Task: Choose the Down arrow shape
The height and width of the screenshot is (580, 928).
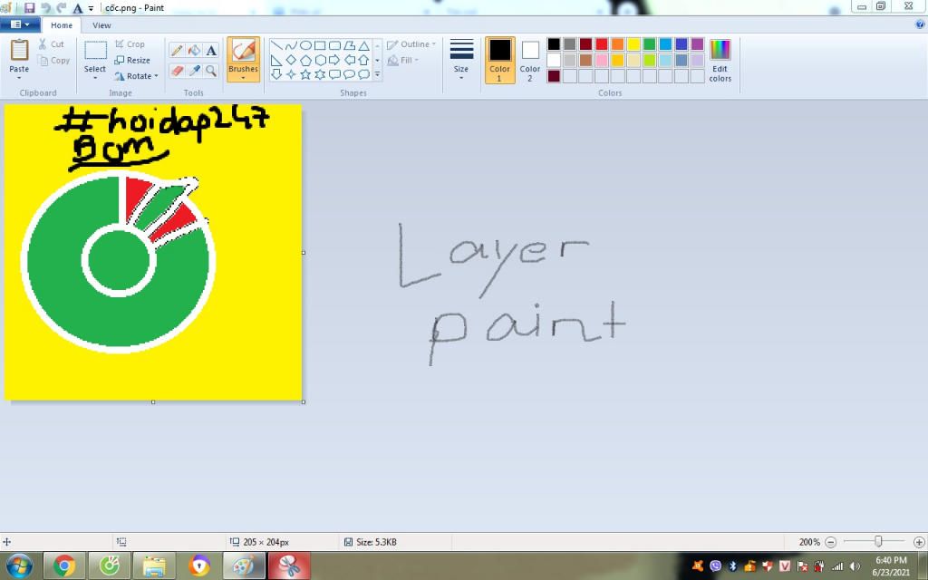Action: (276, 74)
